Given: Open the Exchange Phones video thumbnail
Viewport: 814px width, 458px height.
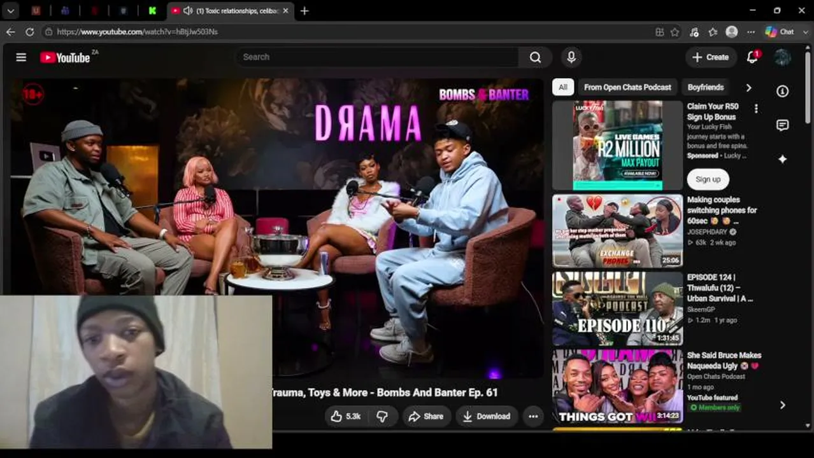Looking at the screenshot, I should pyautogui.click(x=617, y=231).
